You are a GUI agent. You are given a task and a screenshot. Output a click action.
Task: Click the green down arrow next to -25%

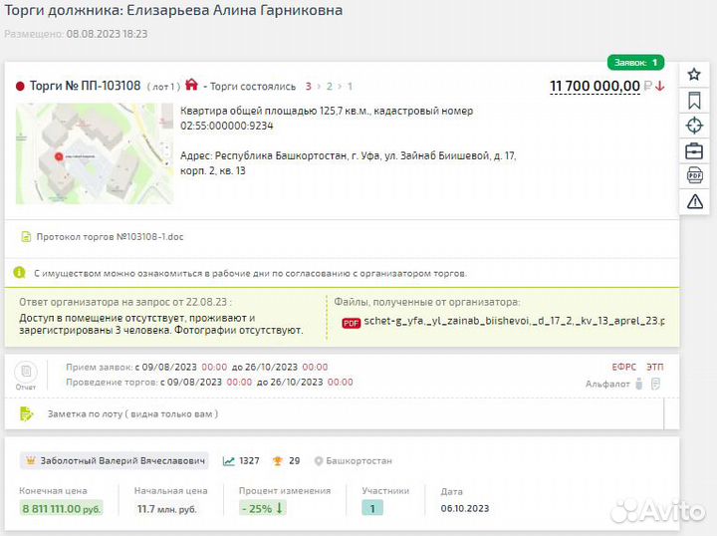[279, 508]
